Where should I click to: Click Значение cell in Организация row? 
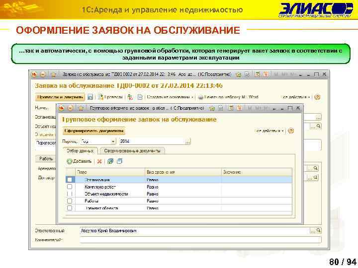coord(257,180)
